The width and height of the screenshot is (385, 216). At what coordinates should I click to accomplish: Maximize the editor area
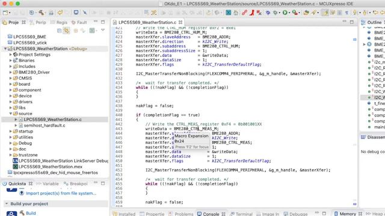tap(352, 22)
